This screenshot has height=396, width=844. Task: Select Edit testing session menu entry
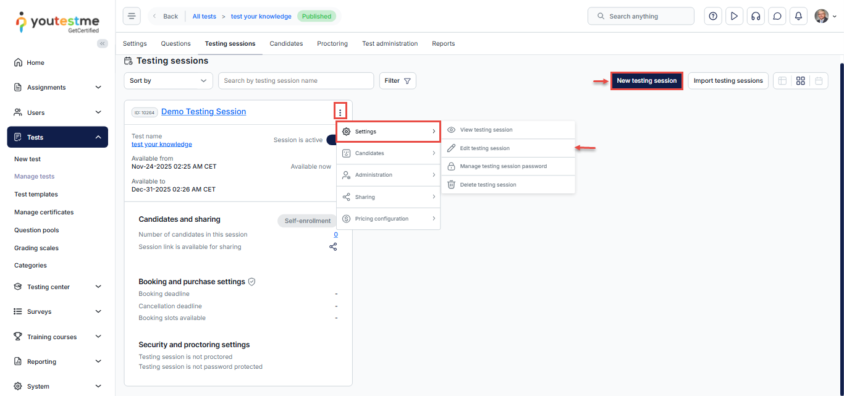tap(484, 148)
